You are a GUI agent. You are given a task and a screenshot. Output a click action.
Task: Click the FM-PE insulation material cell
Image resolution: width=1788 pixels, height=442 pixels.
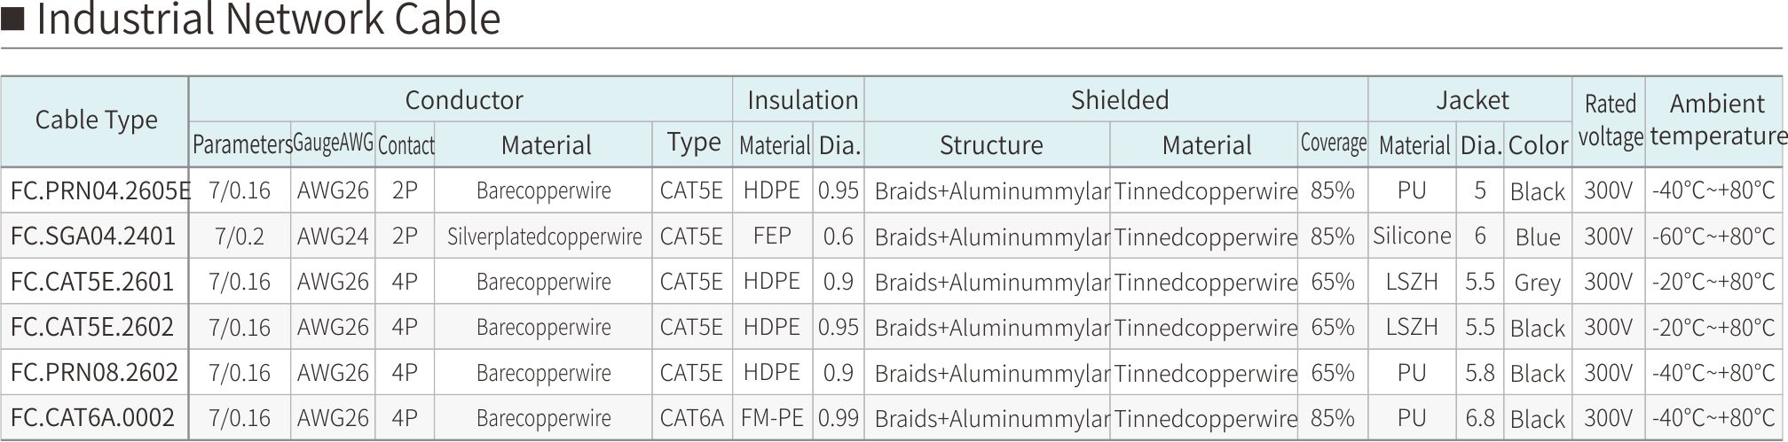pyautogui.click(x=772, y=417)
